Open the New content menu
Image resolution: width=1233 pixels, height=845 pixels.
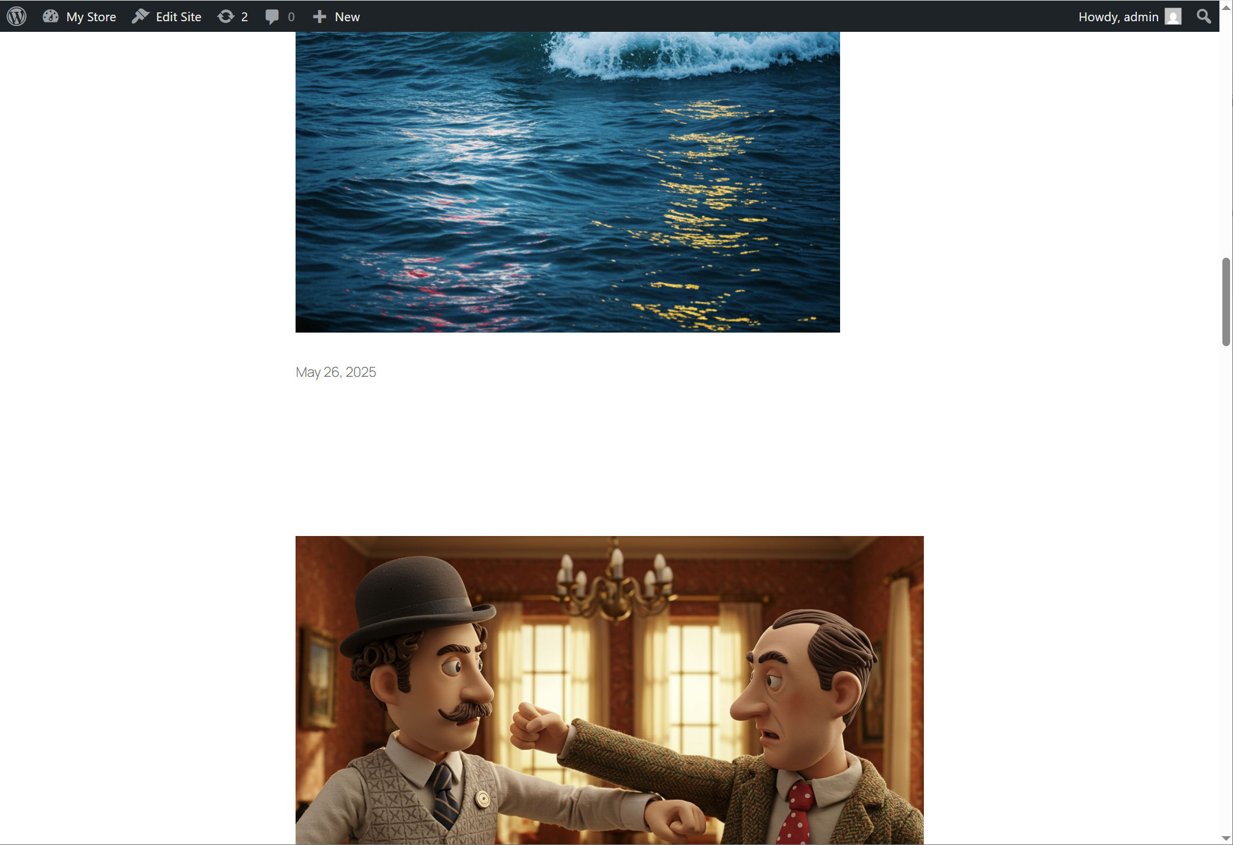347,17
